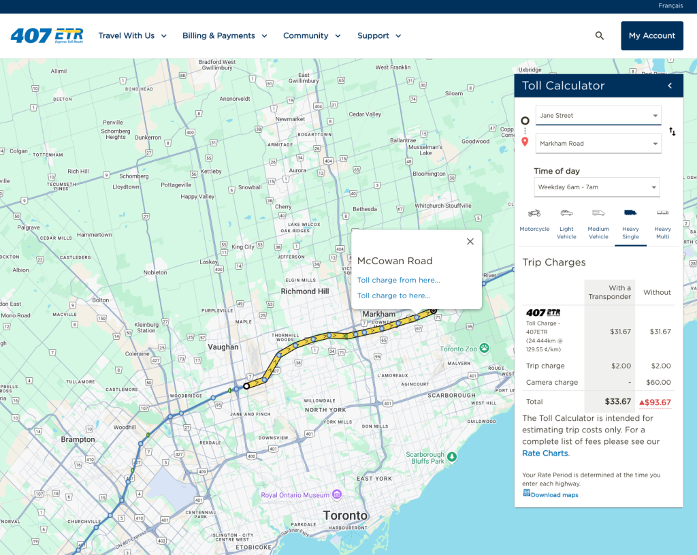Image resolution: width=697 pixels, height=555 pixels.
Task: Click the Scarborough Bluffs Park marker
Action: pyautogui.click(x=452, y=456)
